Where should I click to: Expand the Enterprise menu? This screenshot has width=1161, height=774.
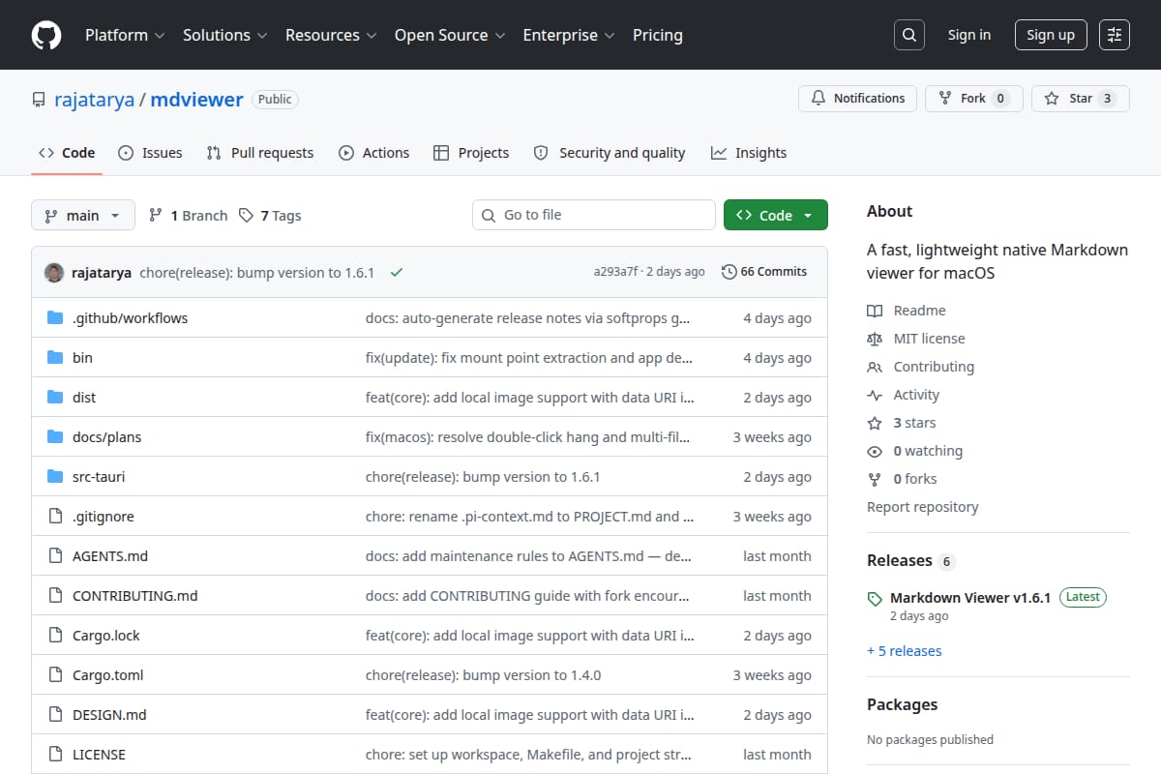pos(569,35)
